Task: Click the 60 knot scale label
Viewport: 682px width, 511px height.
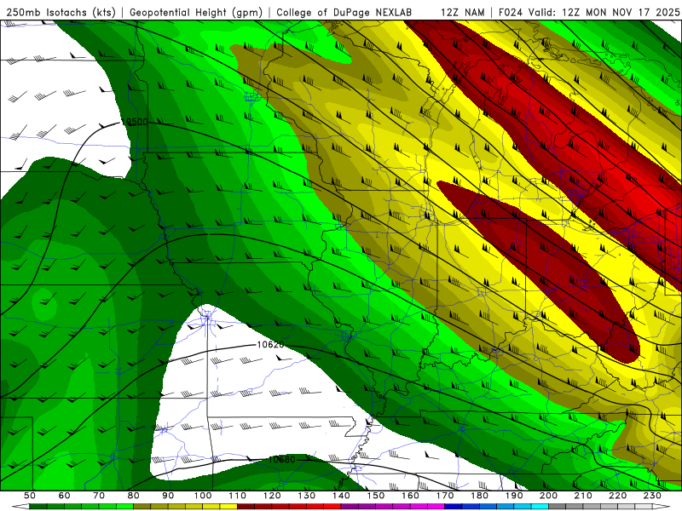Action: point(65,496)
